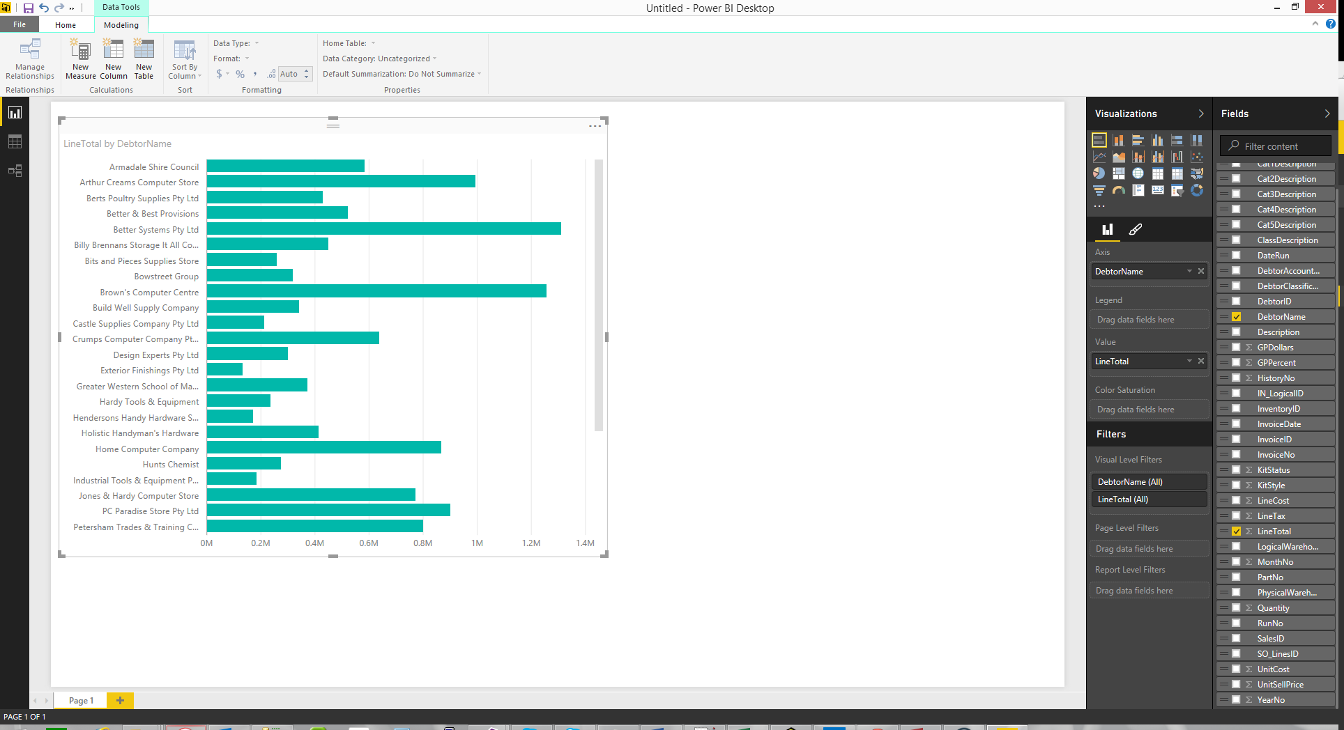The image size is (1344, 730).
Task: Add a new page with plus button
Action: 120,700
